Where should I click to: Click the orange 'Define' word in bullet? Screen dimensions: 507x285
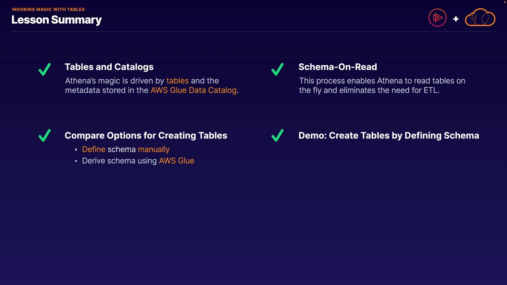click(x=93, y=149)
